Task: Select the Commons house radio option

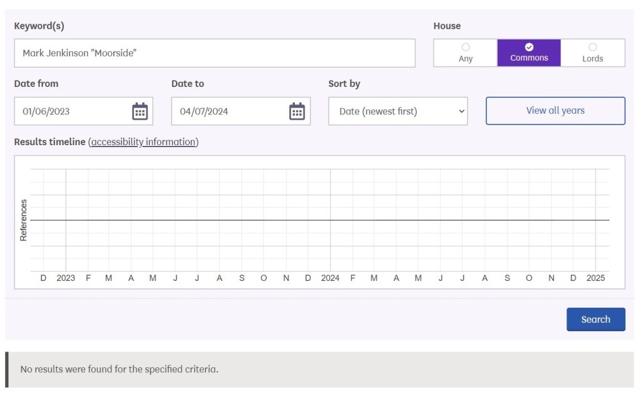Action: pos(529,53)
